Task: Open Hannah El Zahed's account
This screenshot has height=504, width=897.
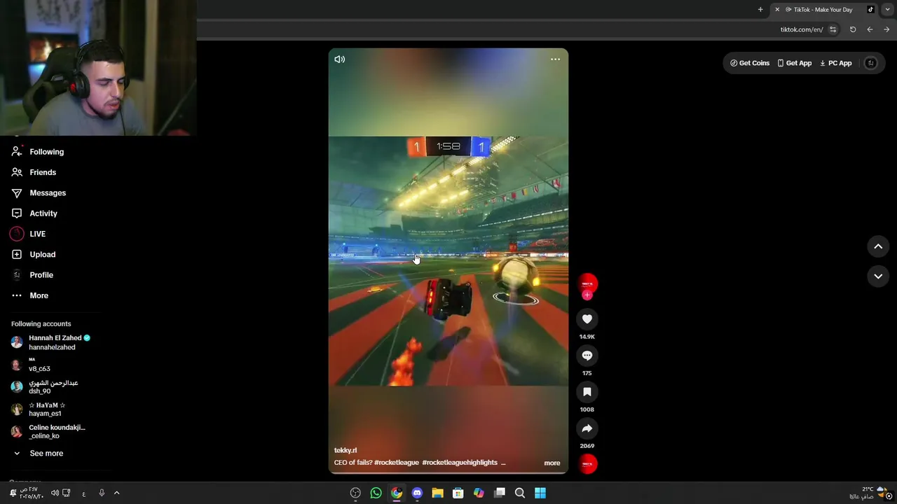Action: pyautogui.click(x=50, y=342)
